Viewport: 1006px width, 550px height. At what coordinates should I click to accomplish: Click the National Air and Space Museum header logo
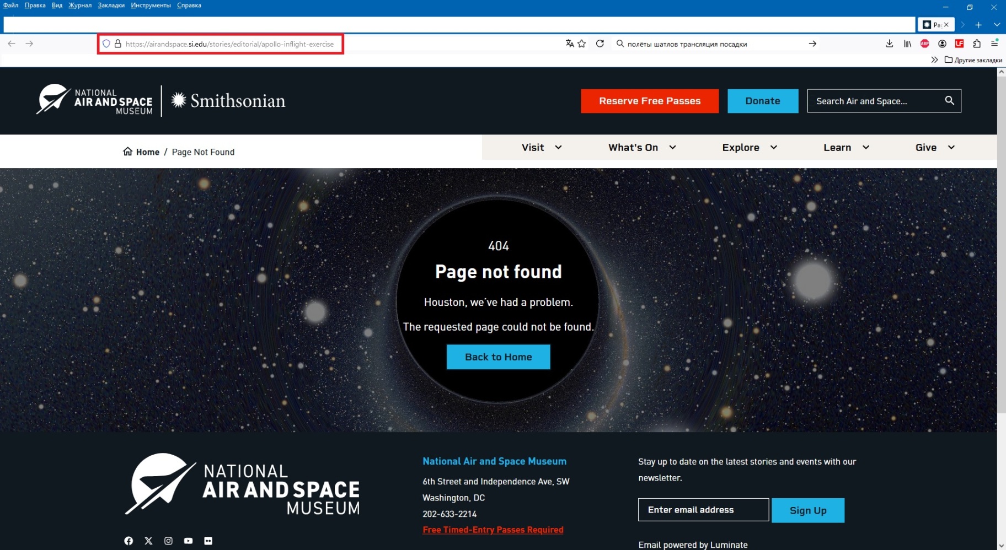click(x=94, y=100)
